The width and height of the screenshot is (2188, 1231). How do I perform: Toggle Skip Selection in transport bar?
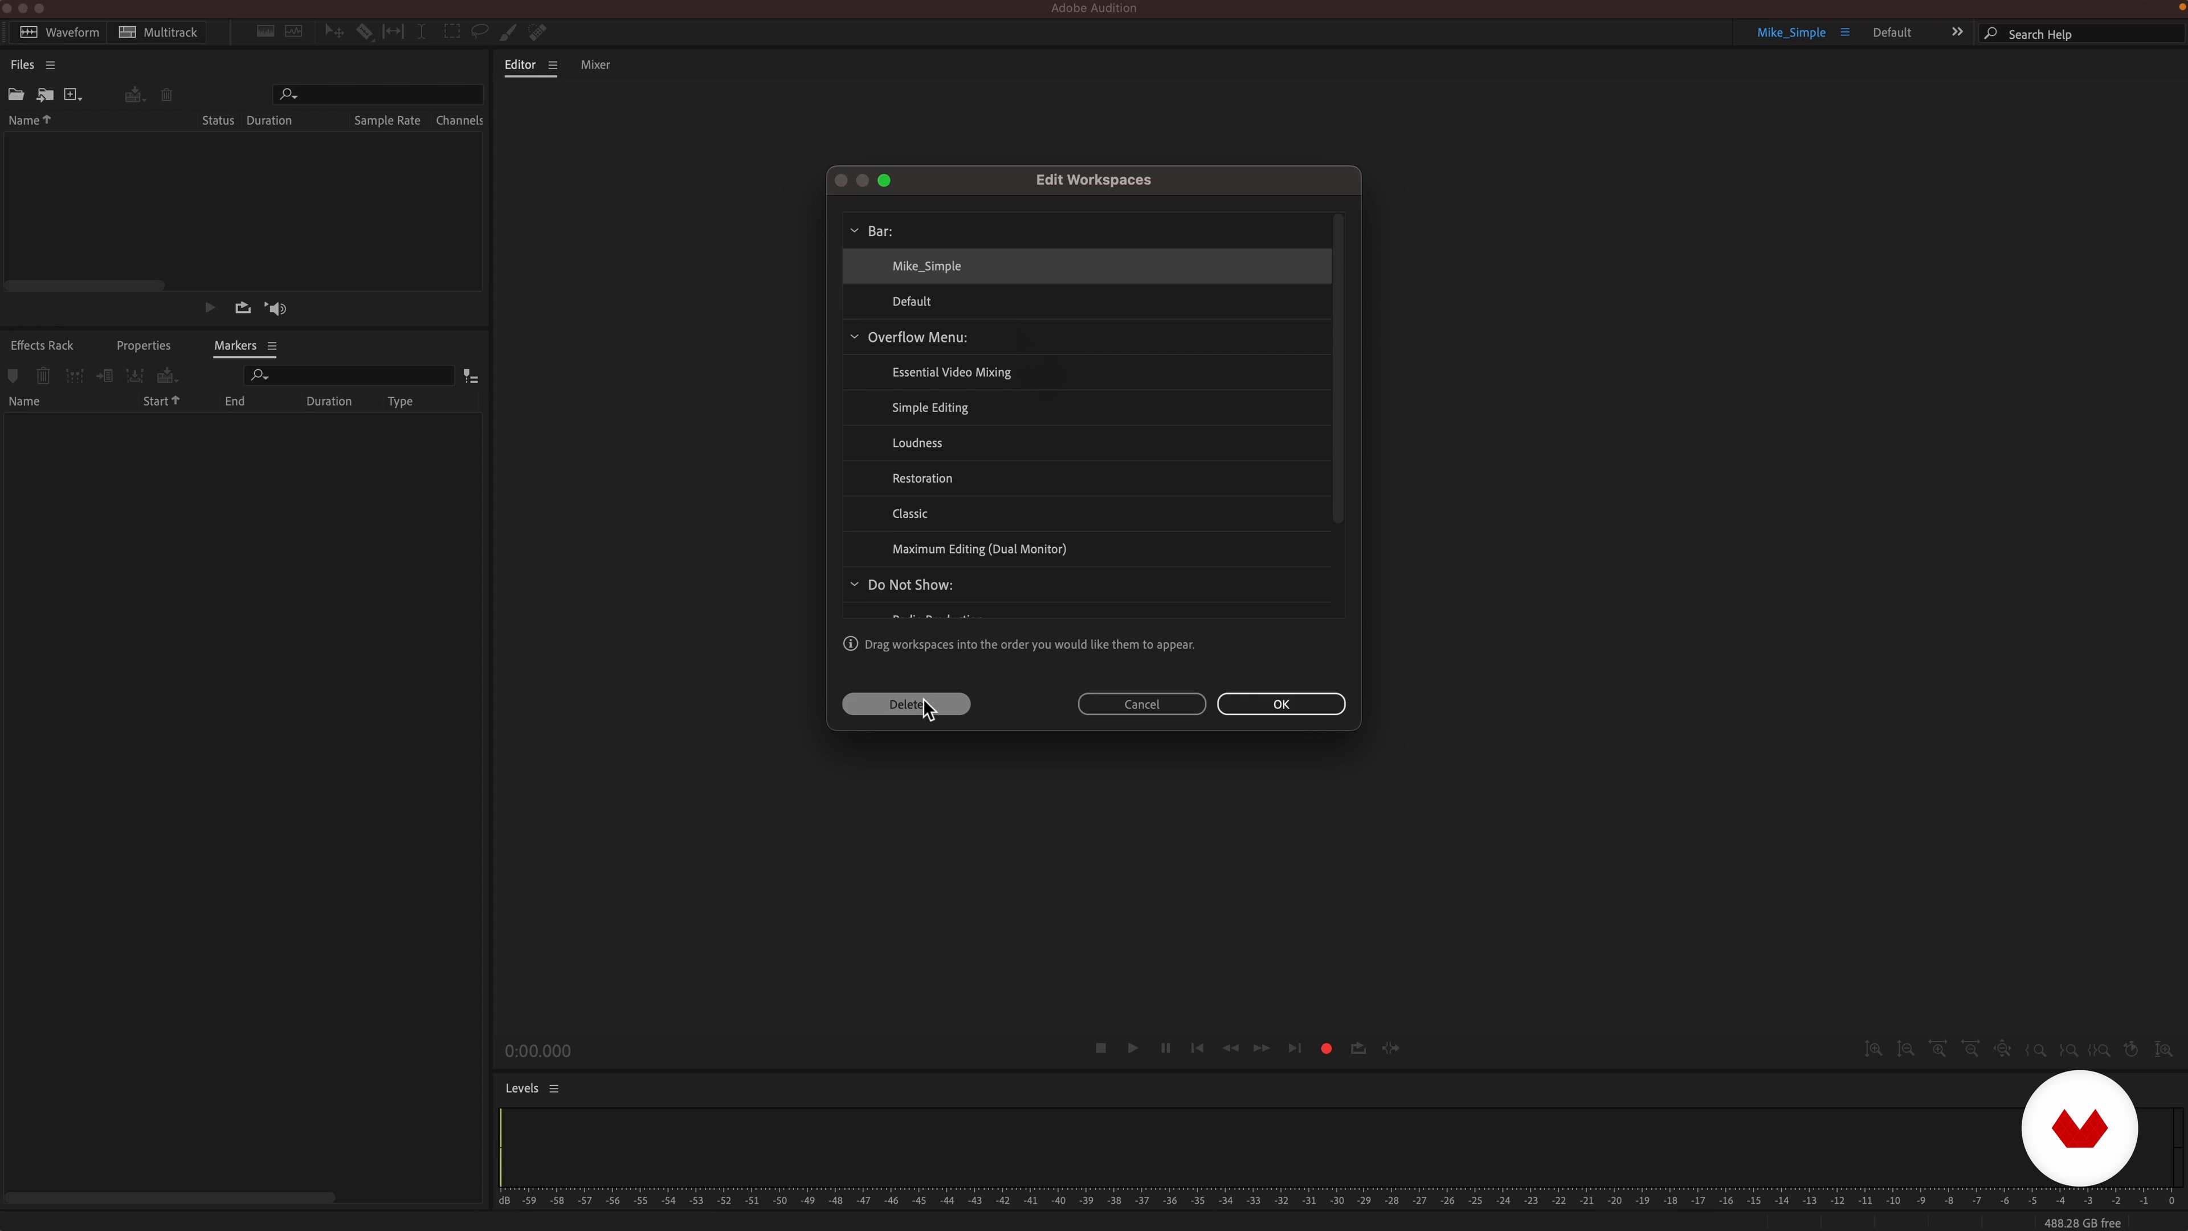1390,1049
